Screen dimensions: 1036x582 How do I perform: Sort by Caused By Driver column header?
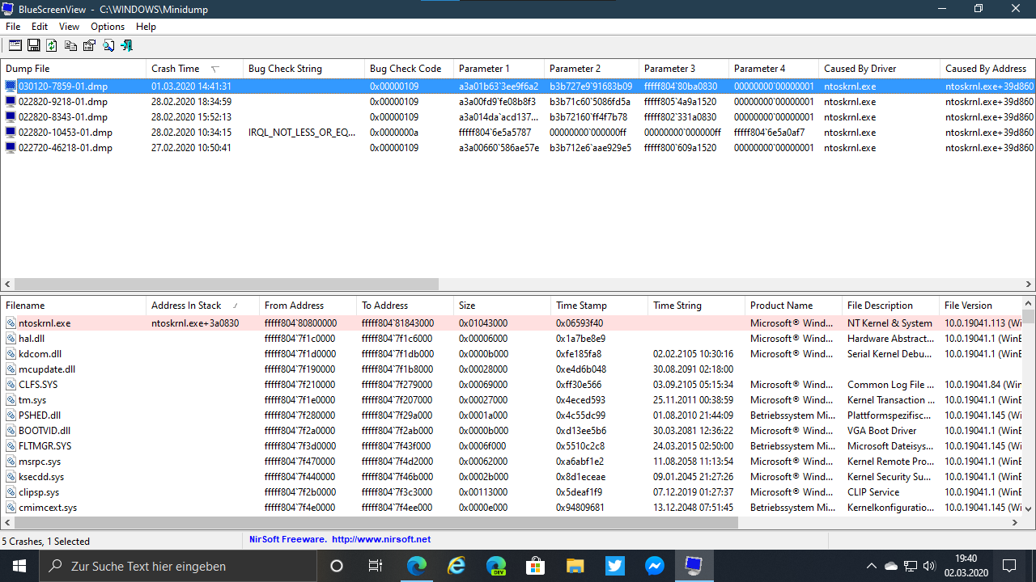tap(879, 69)
